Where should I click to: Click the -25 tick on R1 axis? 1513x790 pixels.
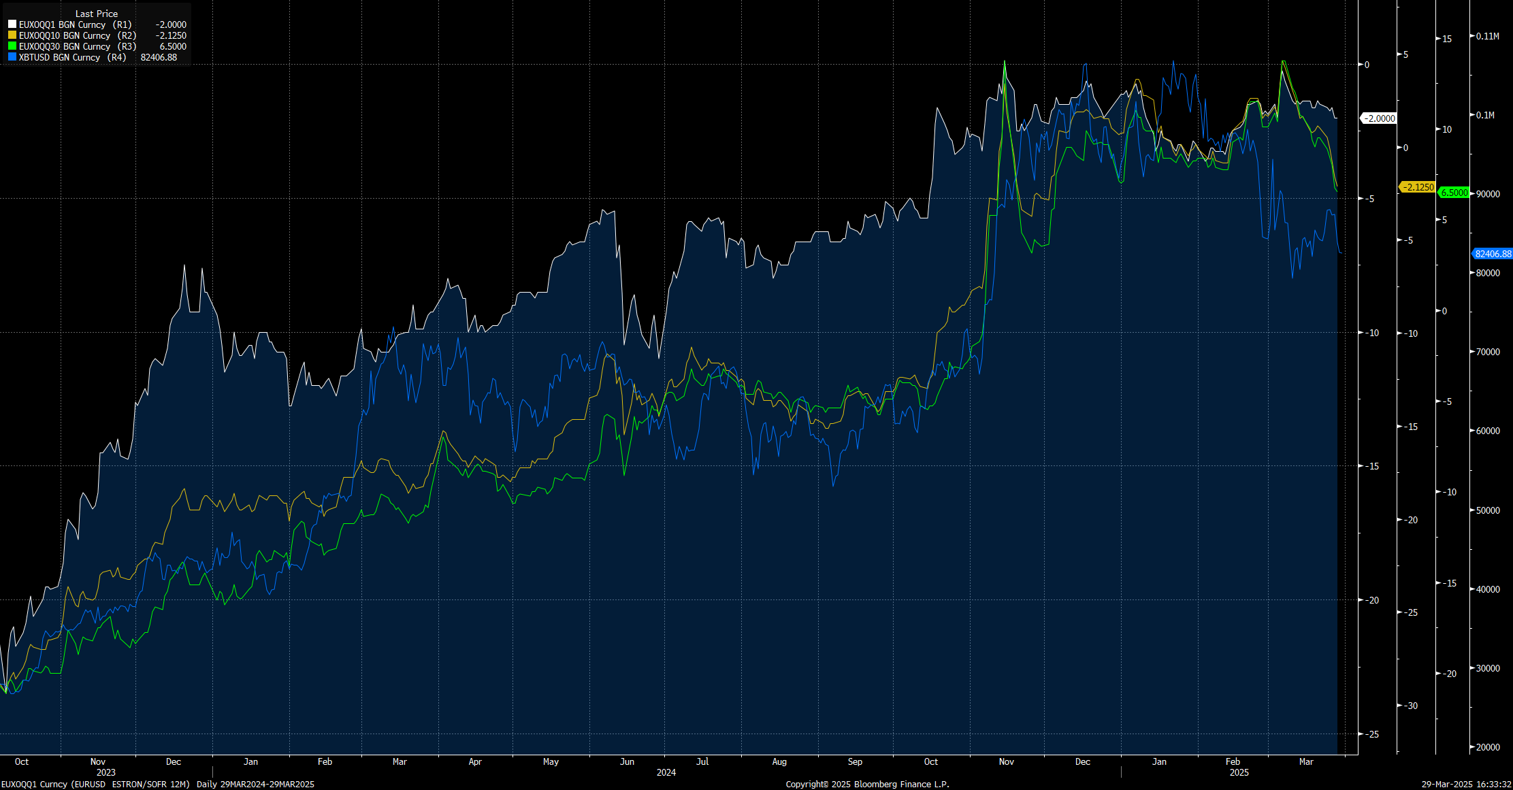click(1373, 734)
